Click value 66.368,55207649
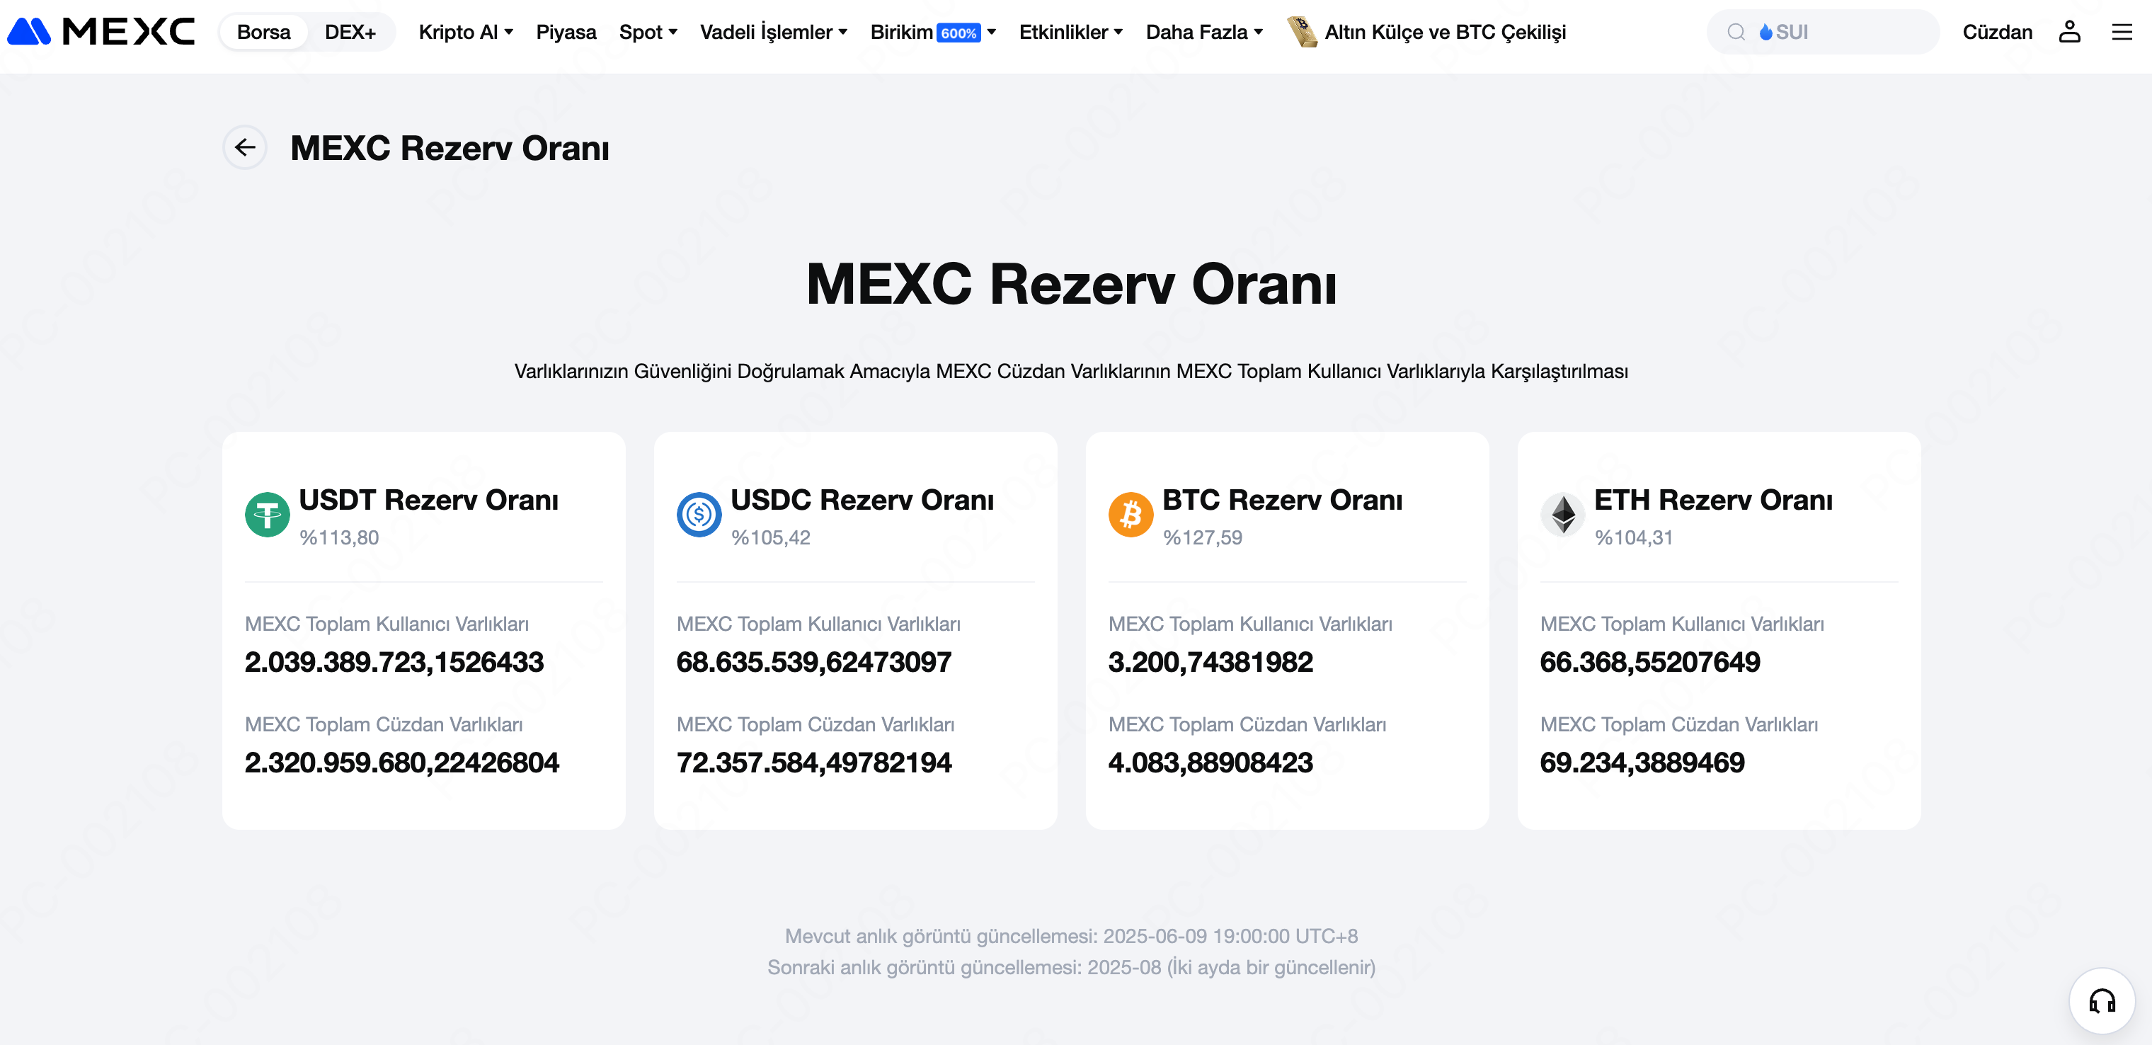 [1650, 661]
